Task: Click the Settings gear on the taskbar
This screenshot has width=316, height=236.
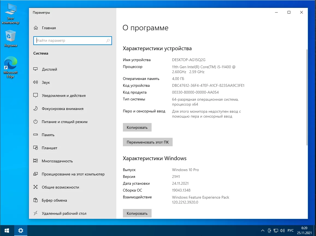Action: 21,231
